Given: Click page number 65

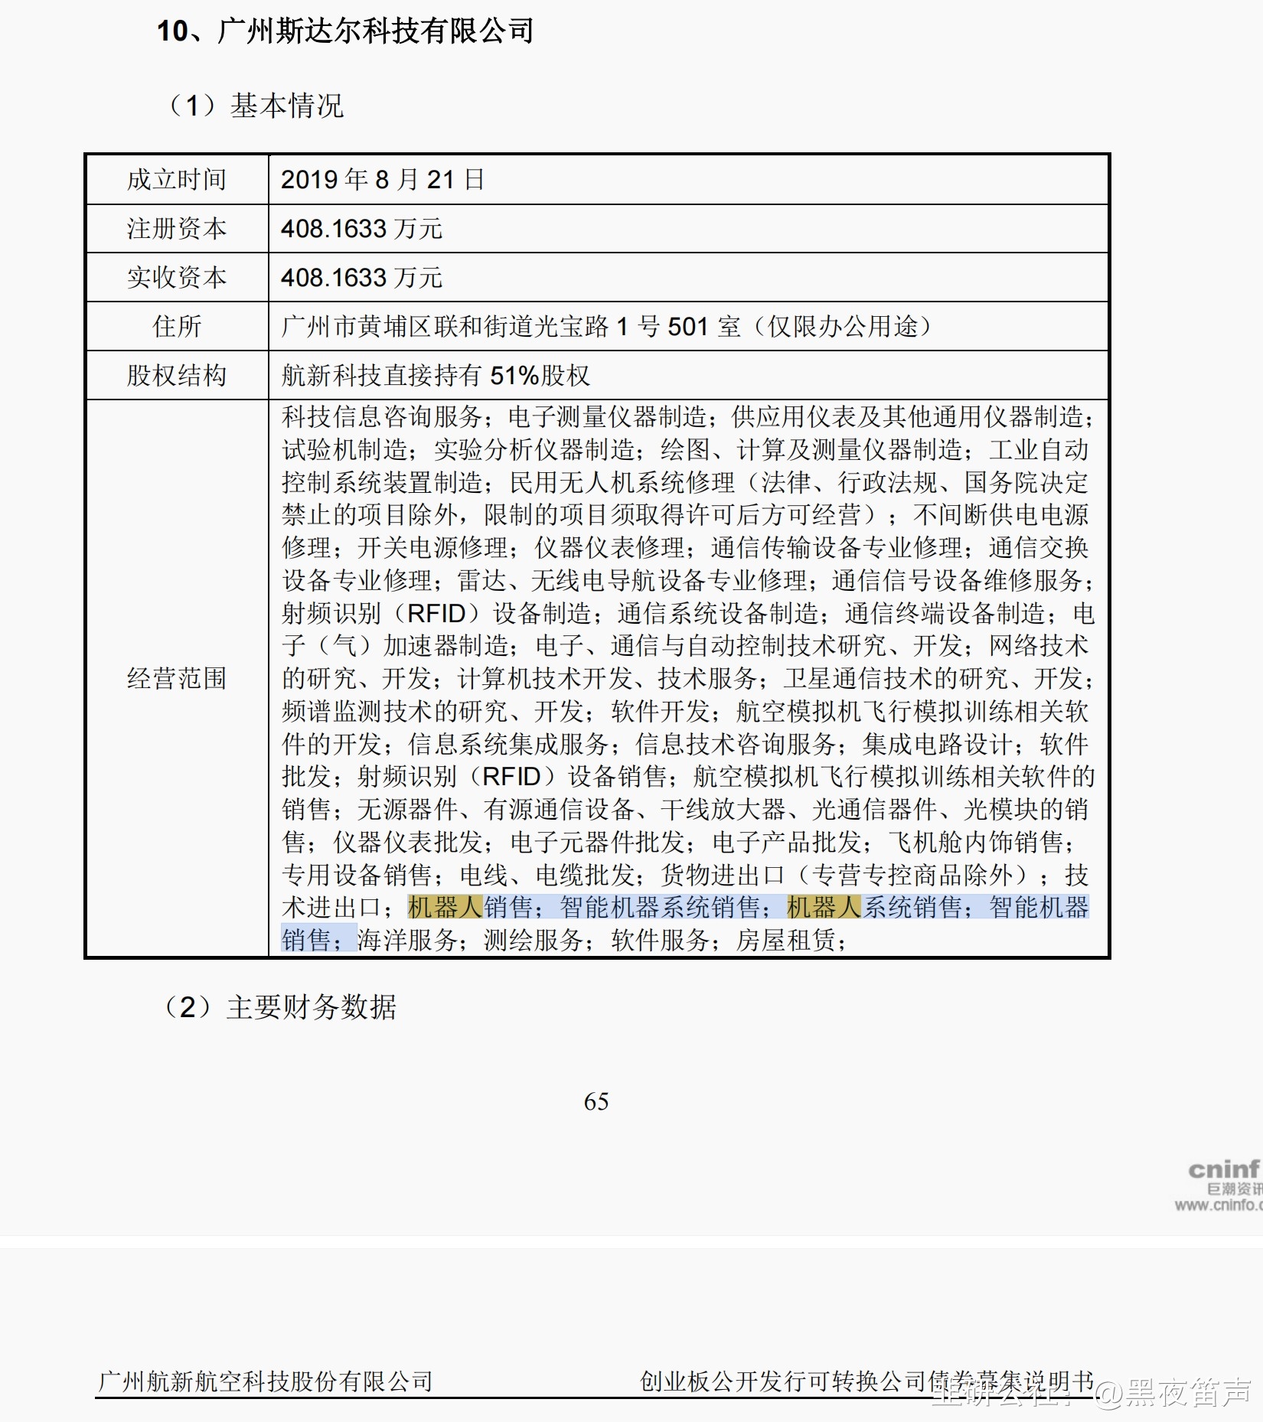Looking at the screenshot, I should (x=596, y=1102).
